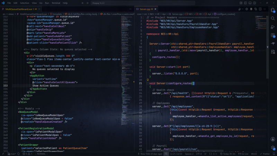Viewport: 277px width, 156px height.
Task: Click 'Win32' configuration in status bar
Action: click(254, 154)
